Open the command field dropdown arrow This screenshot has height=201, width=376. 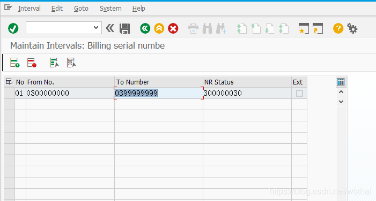click(x=96, y=27)
